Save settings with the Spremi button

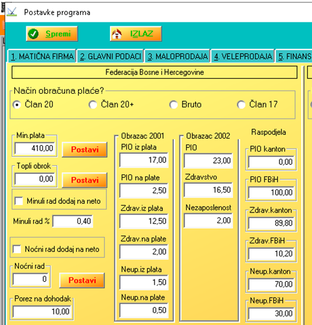pyautogui.click(x=52, y=34)
